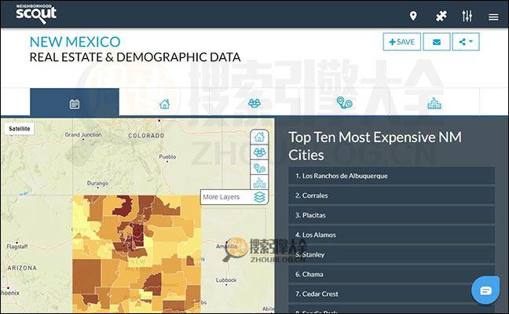Open the chat support bubble
The width and height of the screenshot is (509, 314).
pos(485,290)
